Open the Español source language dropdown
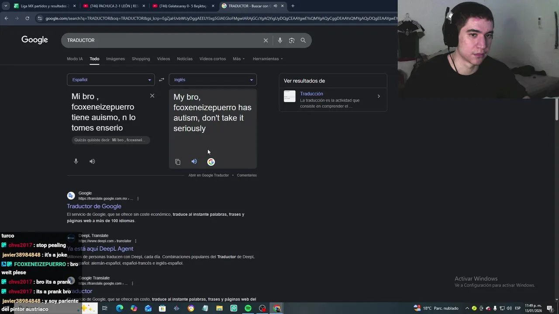The height and width of the screenshot is (314, 559). pos(111,80)
